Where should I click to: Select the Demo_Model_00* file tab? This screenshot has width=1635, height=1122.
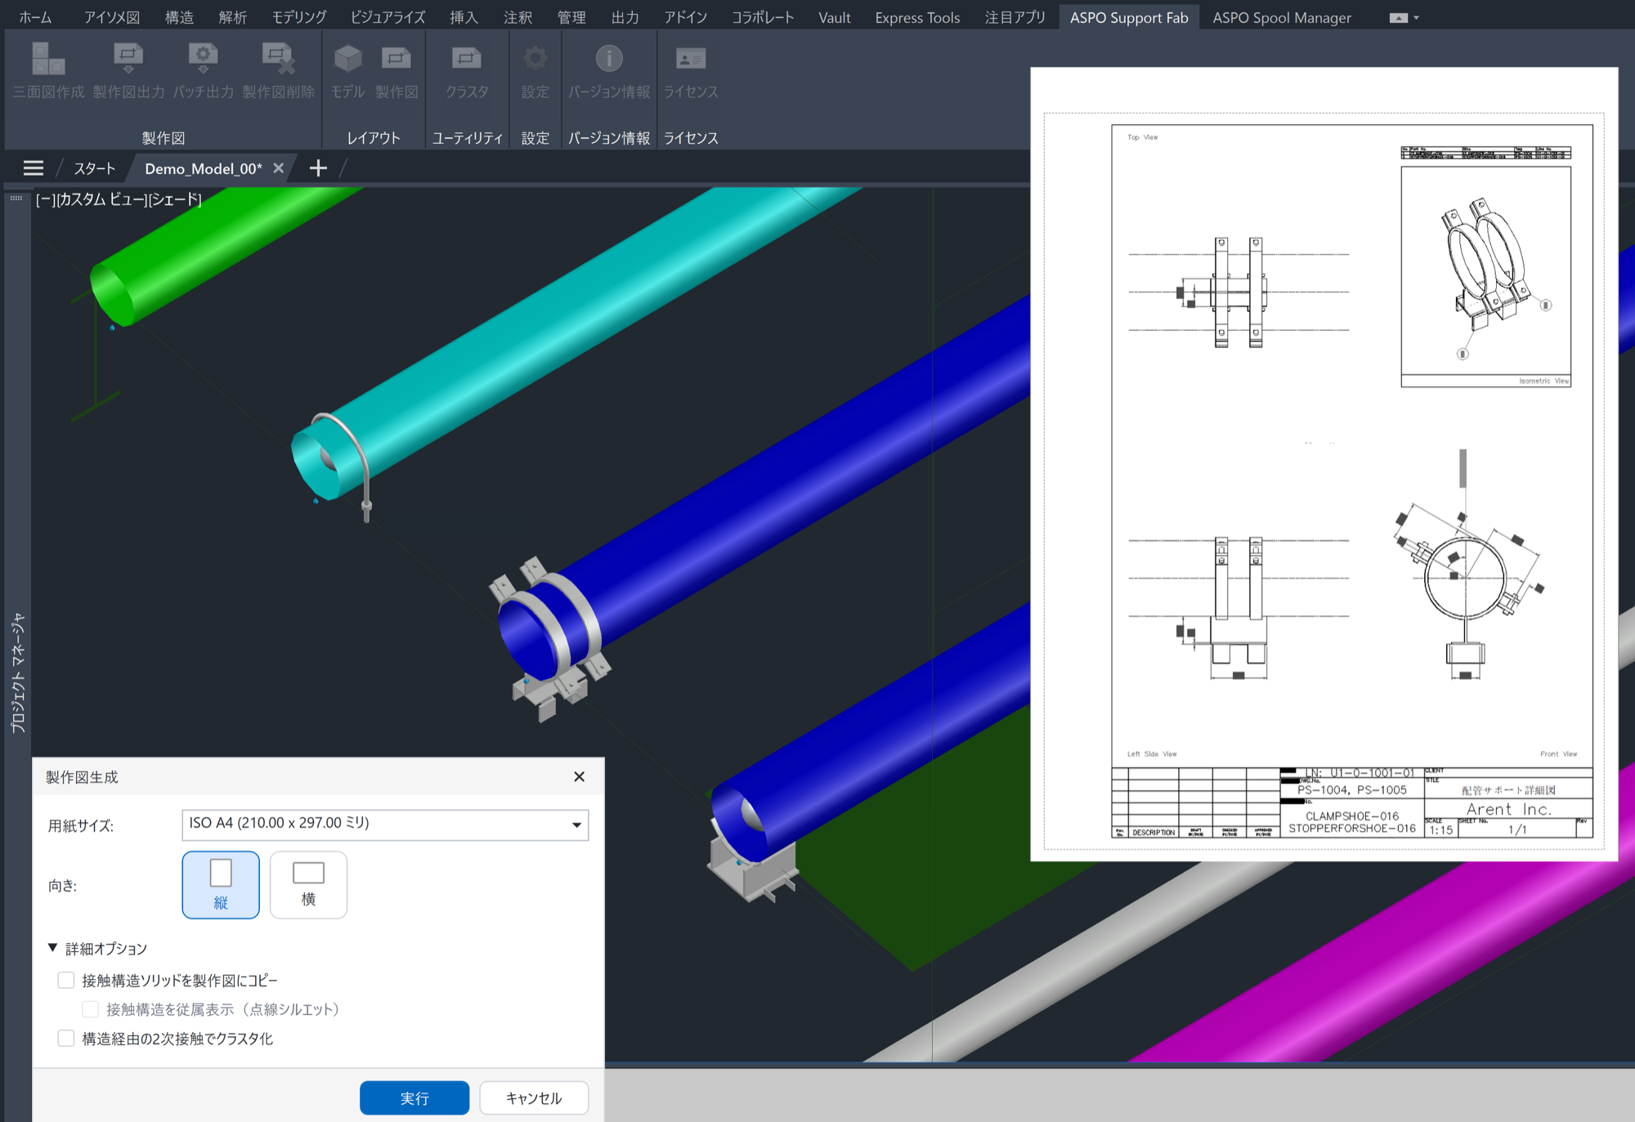click(204, 168)
